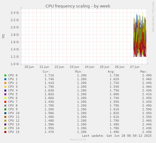Select the 'CPU 1' legend label

pos(13,79)
